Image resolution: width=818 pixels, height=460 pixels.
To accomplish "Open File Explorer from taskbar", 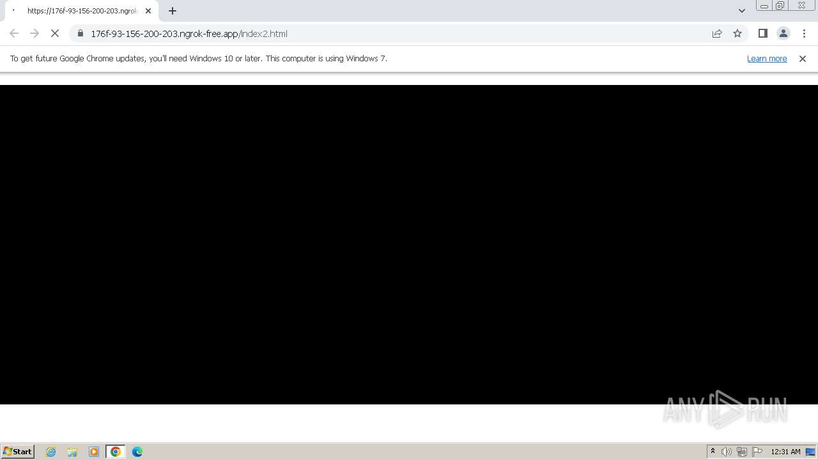I will coord(72,452).
